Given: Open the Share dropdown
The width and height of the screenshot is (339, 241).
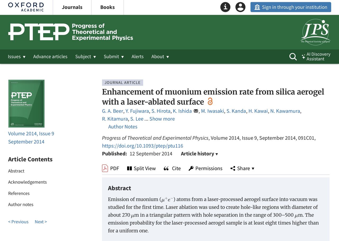Looking at the screenshot, I should pyautogui.click(x=242, y=168).
